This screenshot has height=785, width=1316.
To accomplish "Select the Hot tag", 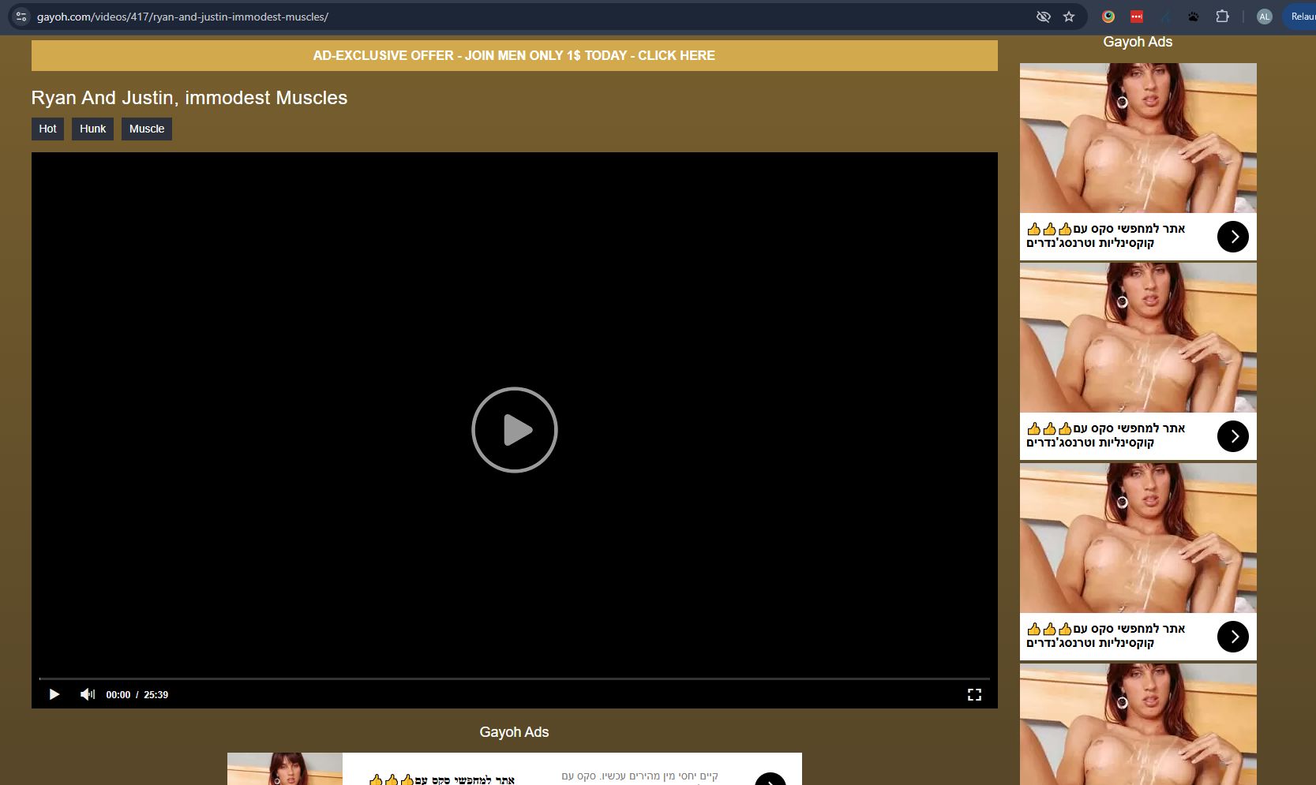I will click(x=47, y=129).
